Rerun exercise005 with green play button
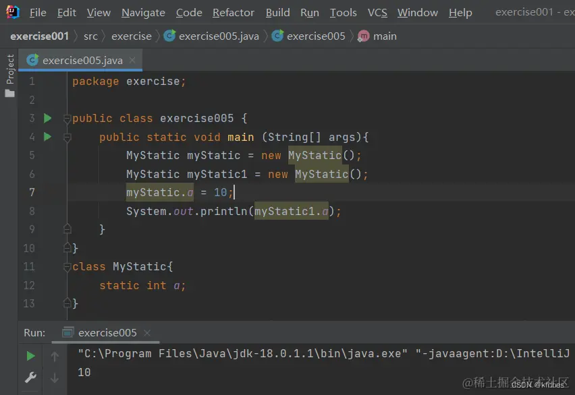Viewport: 575px width, 395px height. coord(31,356)
